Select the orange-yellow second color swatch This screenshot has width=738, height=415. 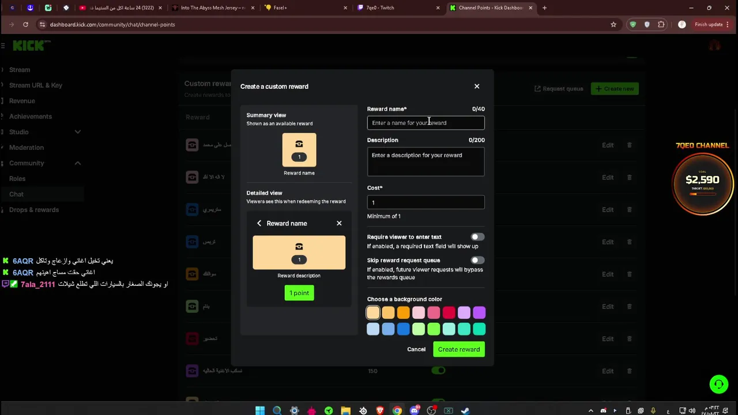click(388, 313)
